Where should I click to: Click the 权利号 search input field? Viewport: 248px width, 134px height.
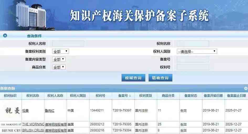[x=193, y=67]
